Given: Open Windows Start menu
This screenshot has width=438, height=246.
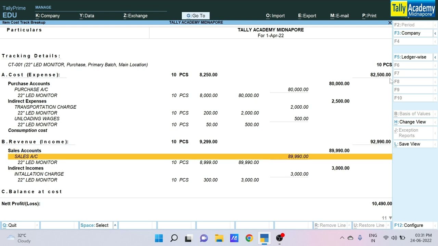Looking at the screenshot, I should (159, 238).
